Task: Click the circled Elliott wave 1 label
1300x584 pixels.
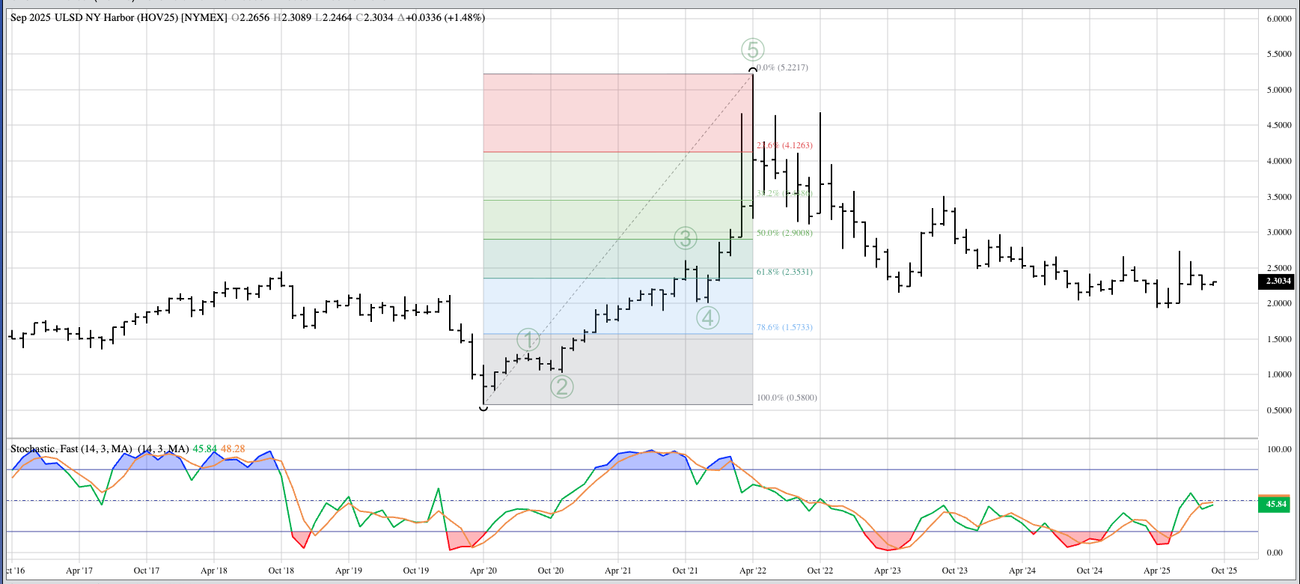Action: (x=528, y=340)
